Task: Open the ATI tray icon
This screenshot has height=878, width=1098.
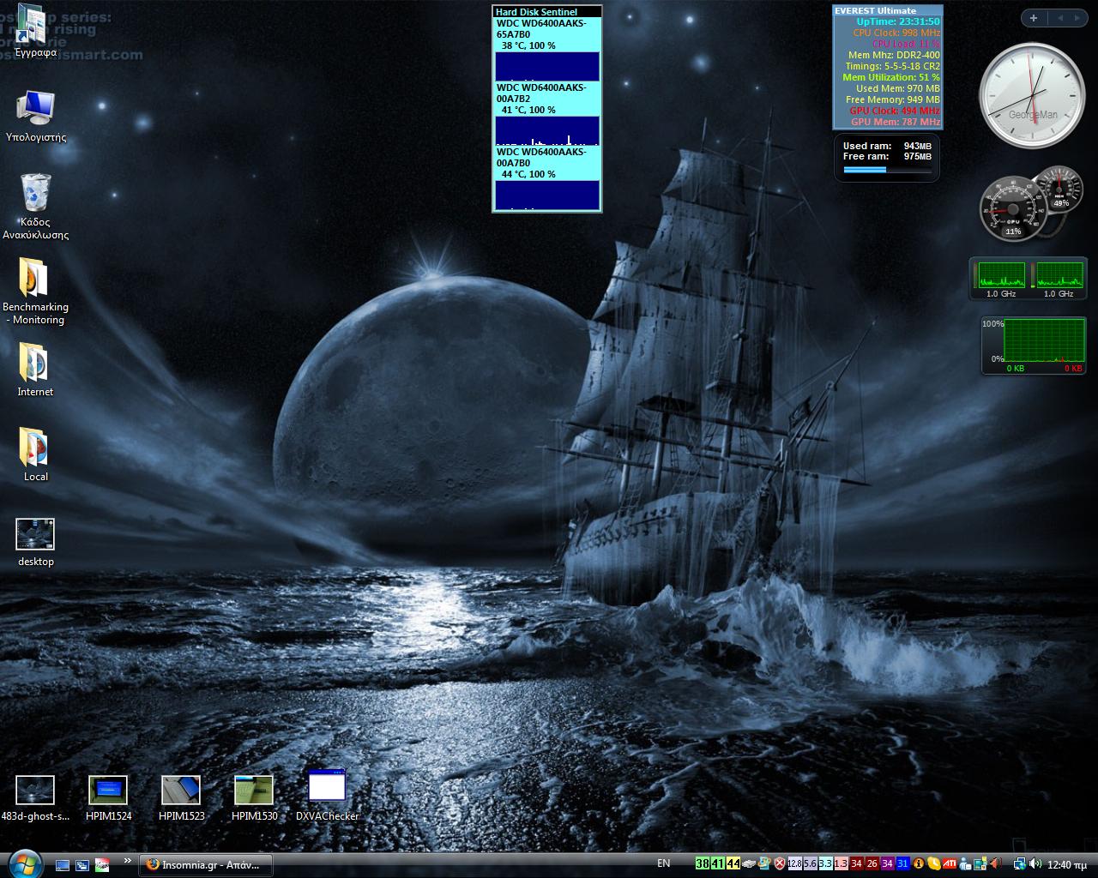Action: pyautogui.click(x=950, y=863)
